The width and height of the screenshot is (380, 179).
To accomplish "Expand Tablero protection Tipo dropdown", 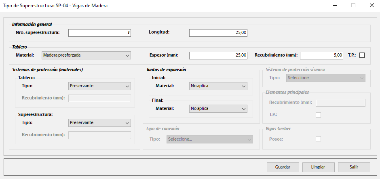I will pos(99,86).
